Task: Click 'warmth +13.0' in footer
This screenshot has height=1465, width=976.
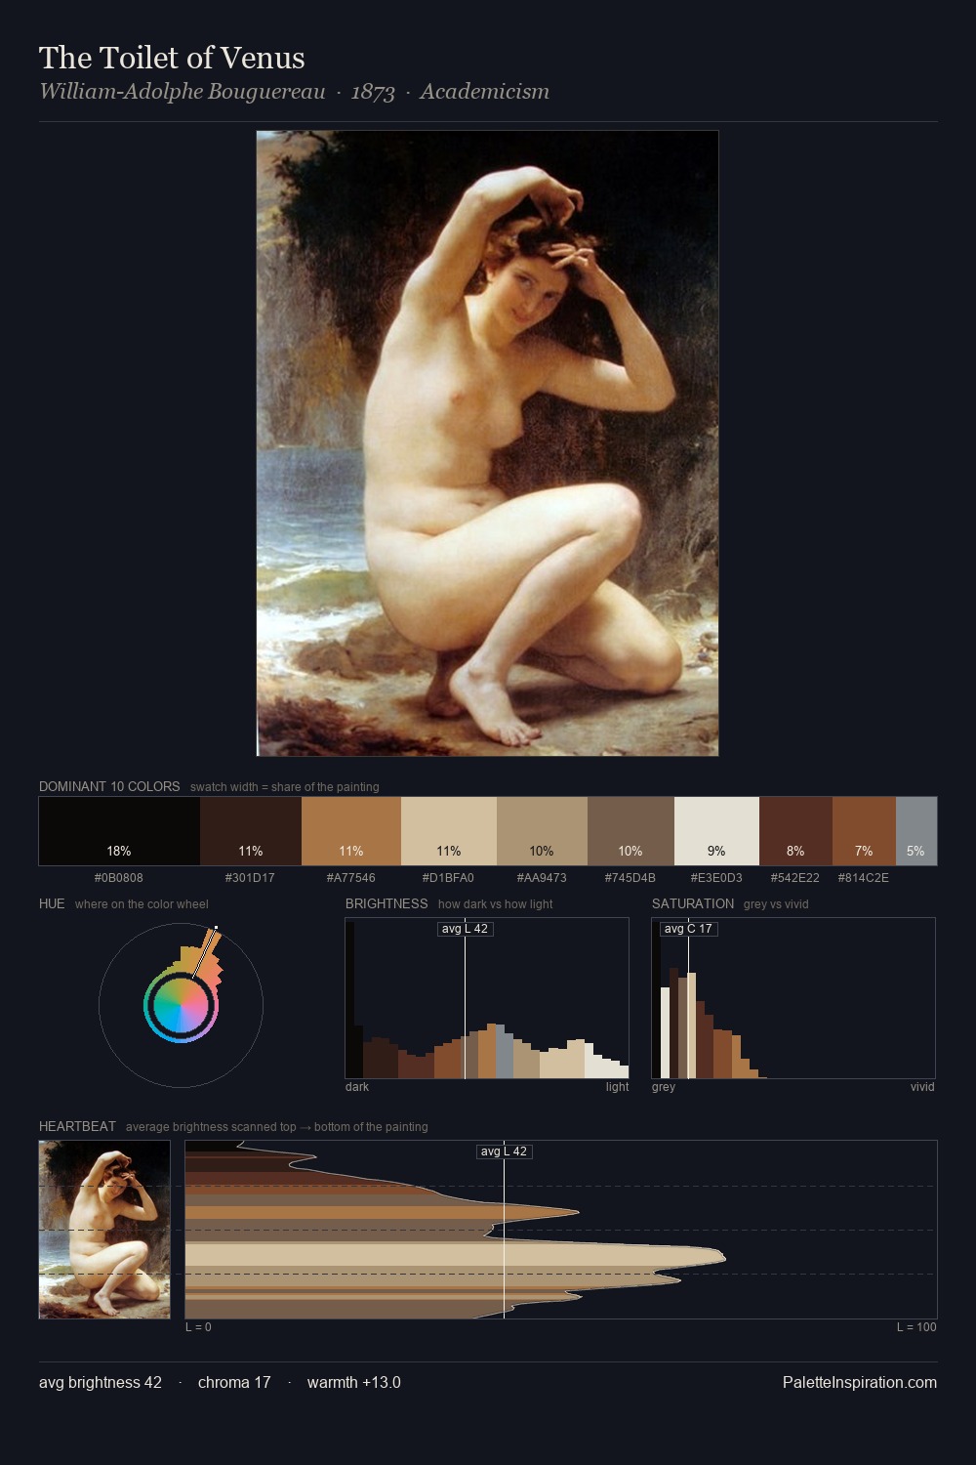Action: coord(354,1383)
